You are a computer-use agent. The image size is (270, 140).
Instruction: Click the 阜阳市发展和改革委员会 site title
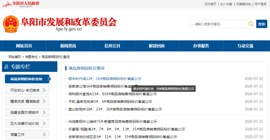[x=69, y=22]
